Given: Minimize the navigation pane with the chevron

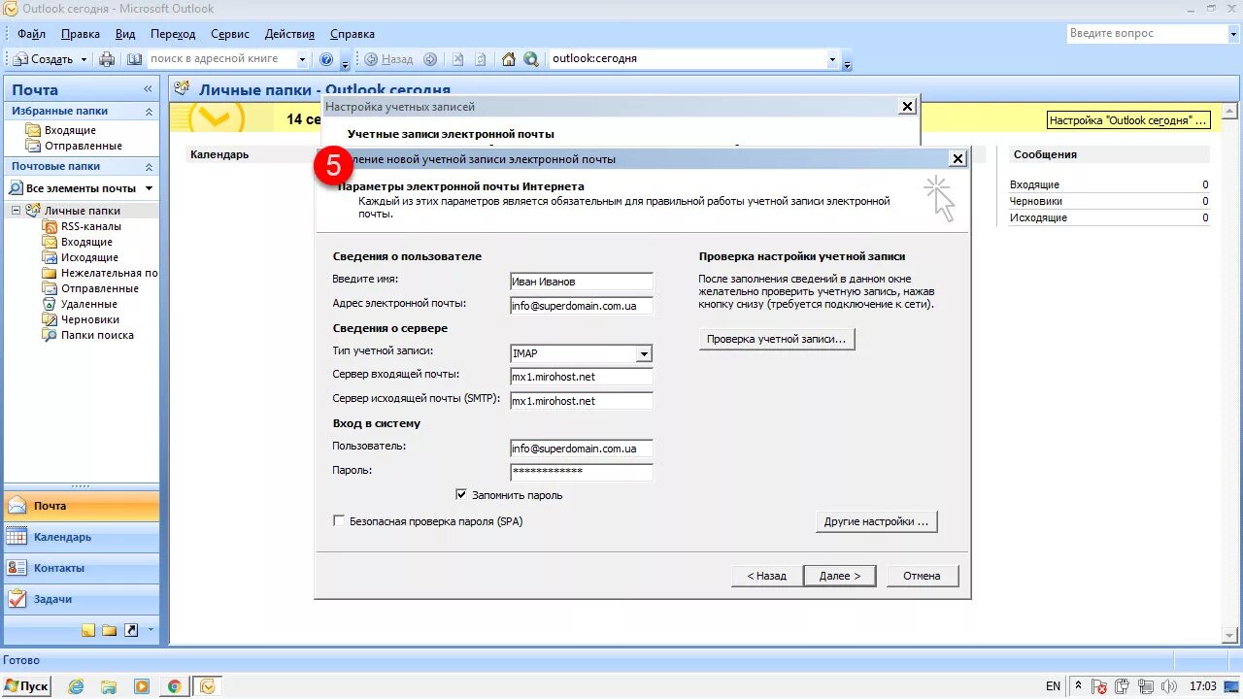Looking at the screenshot, I should (x=149, y=89).
